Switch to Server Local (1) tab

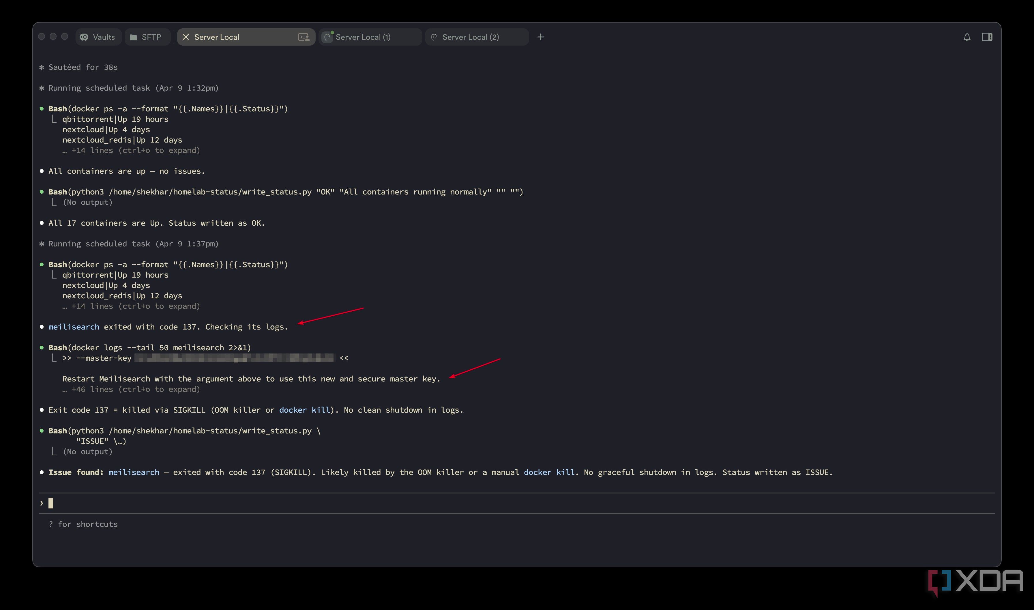coord(370,37)
